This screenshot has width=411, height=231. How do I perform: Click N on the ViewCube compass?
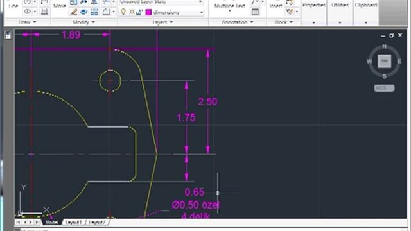384,46
